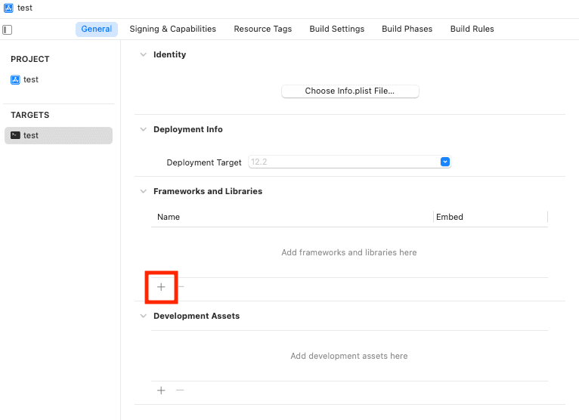Collapse the Frameworks and Libraries section
This screenshot has width=579, height=420.
(143, 191)
